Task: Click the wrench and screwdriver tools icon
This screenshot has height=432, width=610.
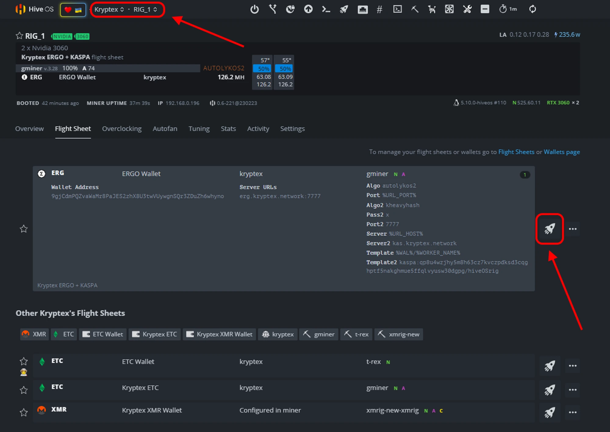Action: click(x=467, y=9)
